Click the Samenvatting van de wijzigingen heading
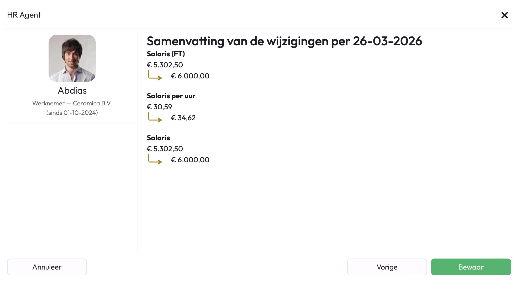 point(284,41)
